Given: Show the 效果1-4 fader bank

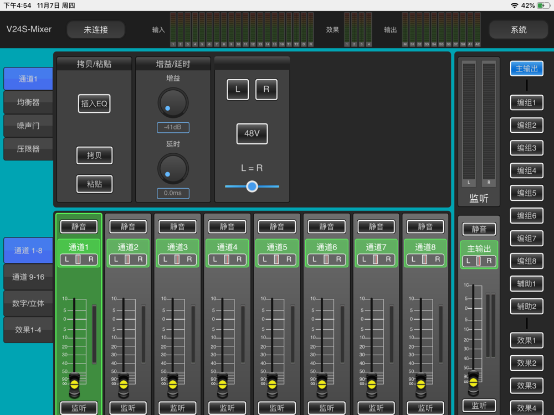Looking at the screenshot, I should coord(28,330).
